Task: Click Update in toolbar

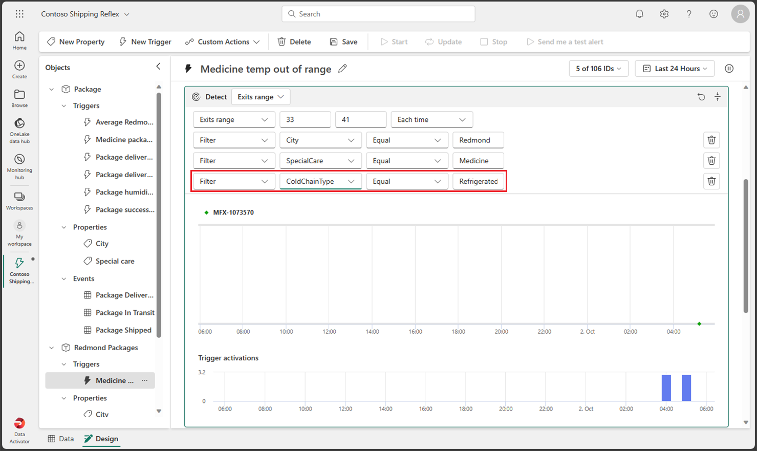Action: pos(443,42)
